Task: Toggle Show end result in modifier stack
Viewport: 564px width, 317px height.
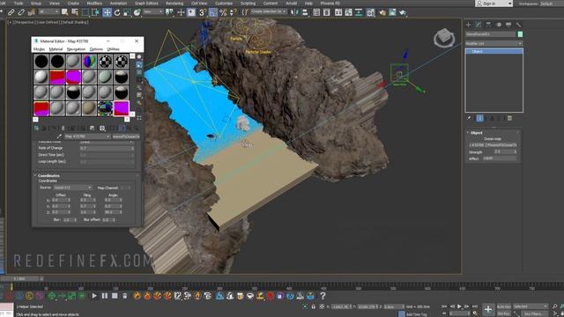Action: (x=479, y=118)
